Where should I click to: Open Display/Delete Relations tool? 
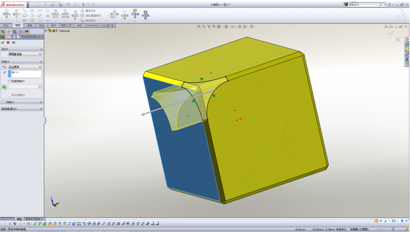(115, 15)
